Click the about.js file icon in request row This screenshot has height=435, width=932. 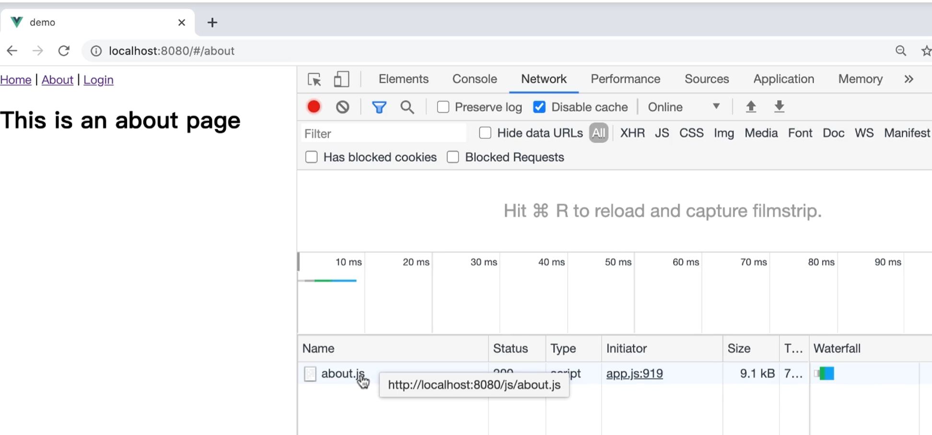pyautogui.click(x=310, y=374)
